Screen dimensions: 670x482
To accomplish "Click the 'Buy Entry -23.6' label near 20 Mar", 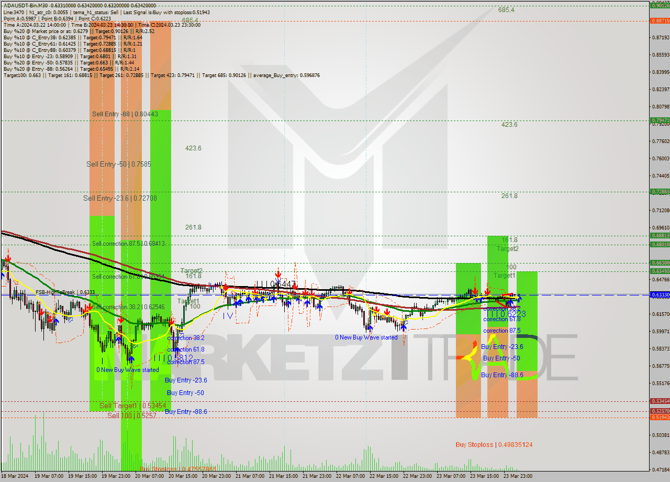I will [186, 380].
